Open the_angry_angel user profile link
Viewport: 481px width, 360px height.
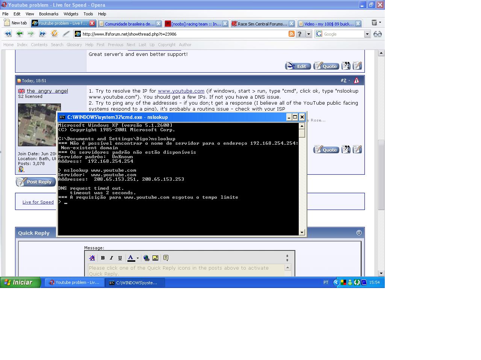[x=47, y=91]
